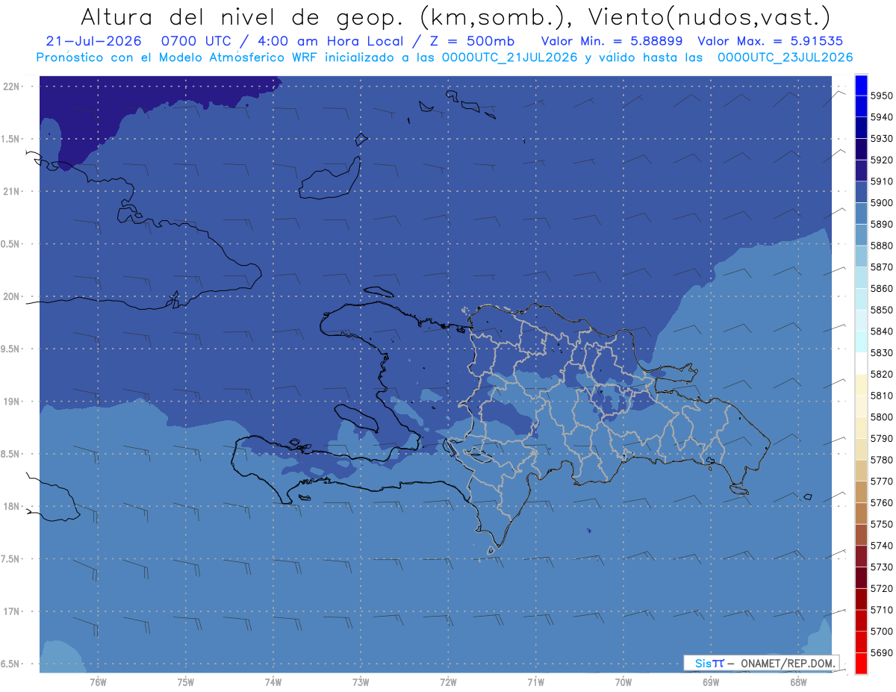Click the 73W longitude label
The height and width of the screenshot is (692, 896).
(x=361, y=682)
